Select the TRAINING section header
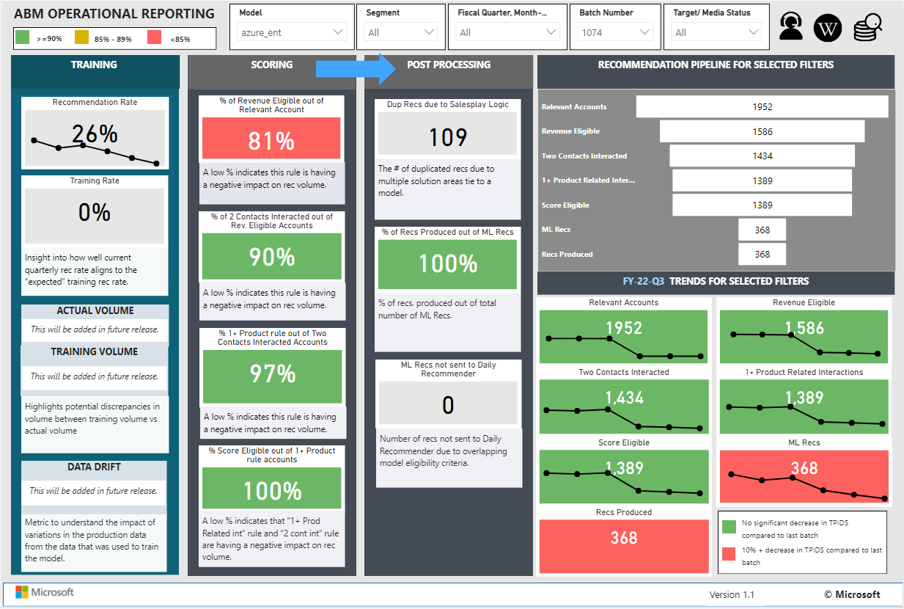The width and height of the screenshot is (904, 609). pyautogui.click(x=94, y=65)
